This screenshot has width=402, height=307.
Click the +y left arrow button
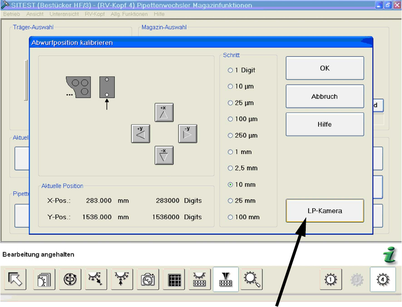pyautogui.click(x=140, y=134)
